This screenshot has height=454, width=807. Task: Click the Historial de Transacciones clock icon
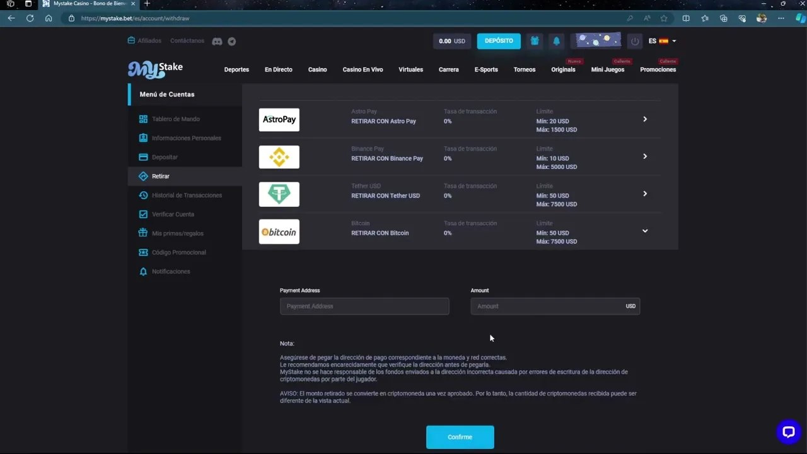143,195
